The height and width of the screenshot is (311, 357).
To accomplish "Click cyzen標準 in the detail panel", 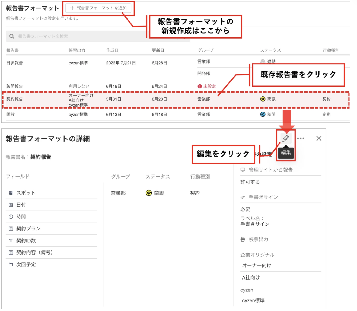I will coord(253,300).
